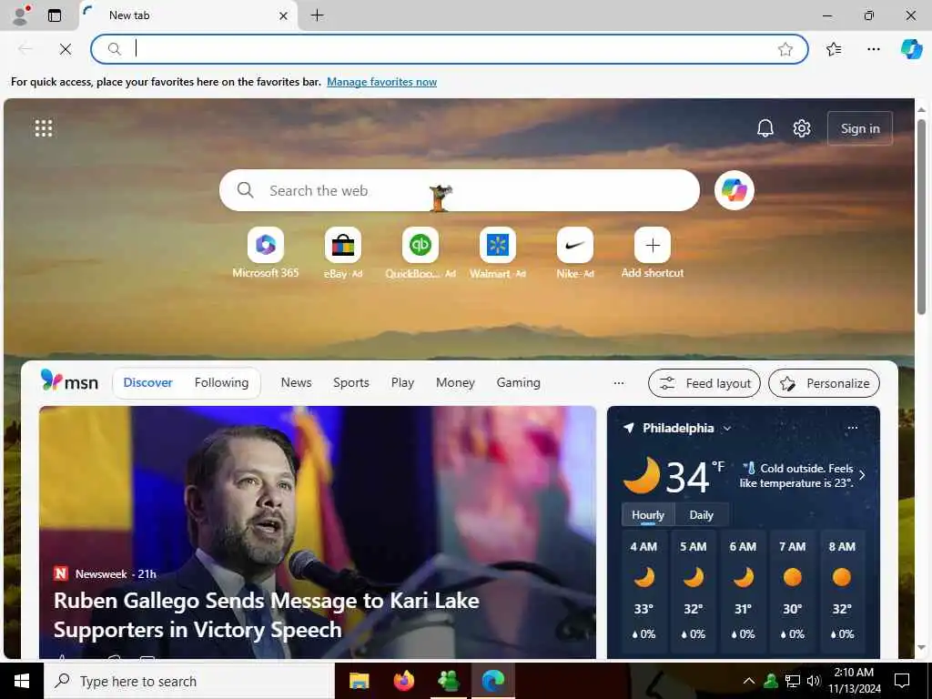Click the address bar field
This screenshot has height=699, width=932.
point(449,49)
